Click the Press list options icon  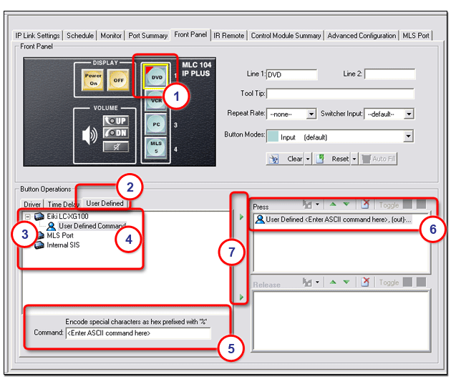tap(307, 205)
